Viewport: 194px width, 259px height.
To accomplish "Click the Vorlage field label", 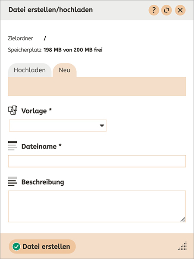I will 37,111.
